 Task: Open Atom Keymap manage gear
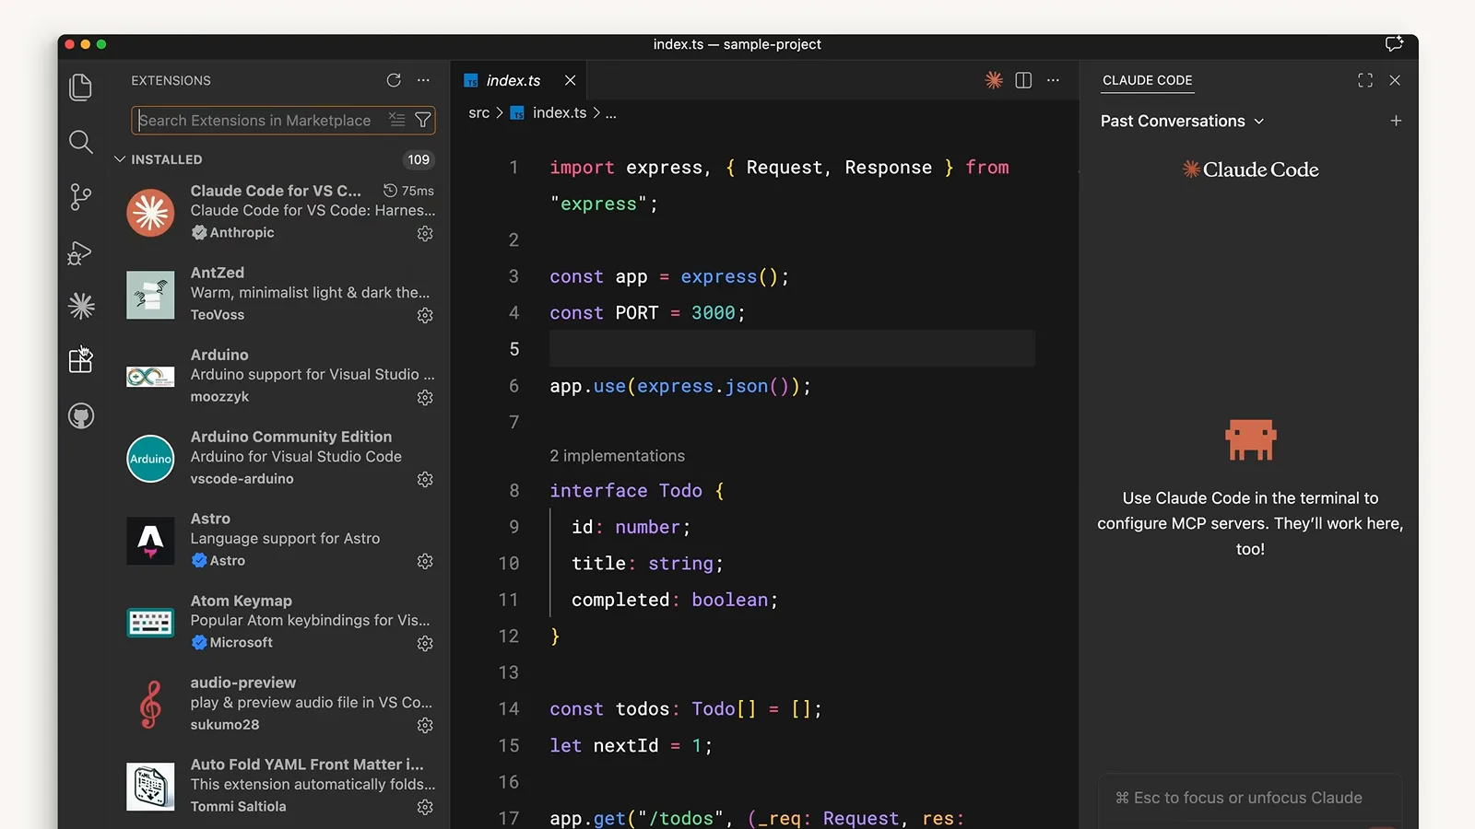point(425,644)
